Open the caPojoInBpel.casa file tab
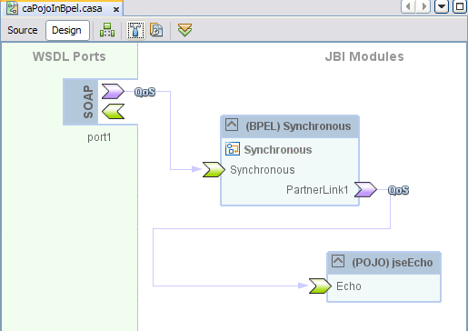This screenshot has width=468, height=331. pos(62,8)
